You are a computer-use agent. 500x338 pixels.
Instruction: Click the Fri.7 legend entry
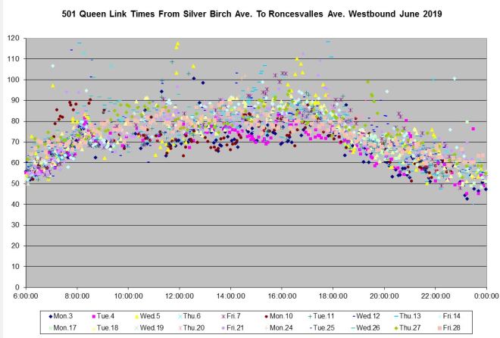pos(233,316)
